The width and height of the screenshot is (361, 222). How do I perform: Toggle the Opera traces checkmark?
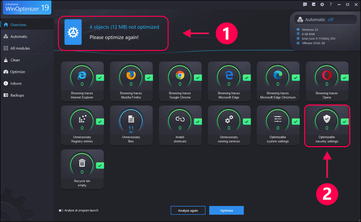pyautogui.click(x=345, y=78)
